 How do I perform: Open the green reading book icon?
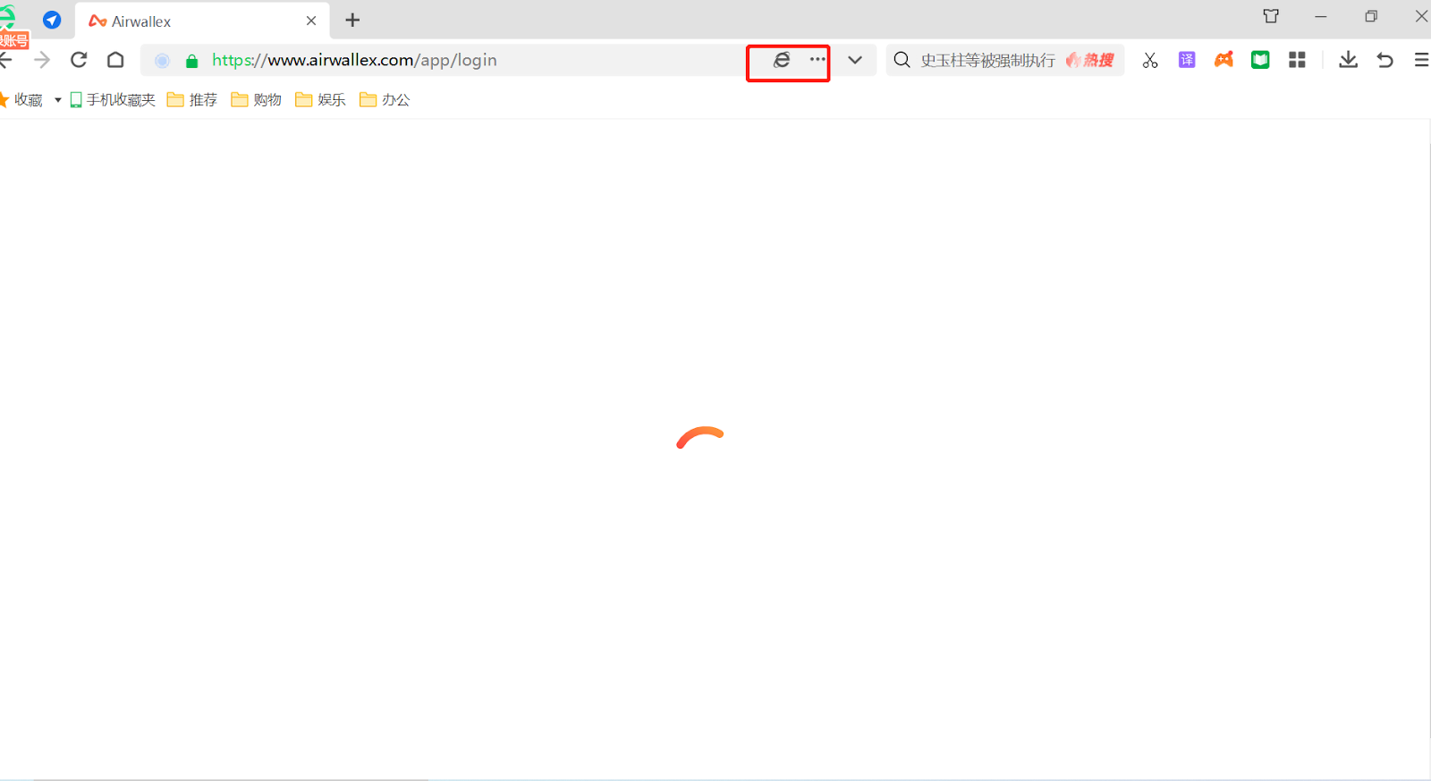pyautogui.click(x=1260, y=60)
